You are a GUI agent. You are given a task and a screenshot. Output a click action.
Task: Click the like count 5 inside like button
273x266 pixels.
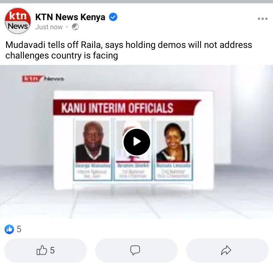coord(52,250)
